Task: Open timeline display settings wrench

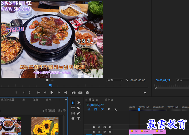Action: (115, 109)
